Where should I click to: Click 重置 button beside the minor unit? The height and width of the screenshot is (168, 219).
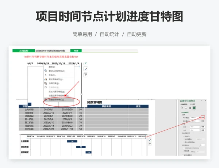coord(203,130)
